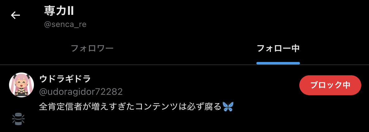
Task: Click the gray badge icon with radiating lines
Action: pyautogui.click(x=18, y=119)
